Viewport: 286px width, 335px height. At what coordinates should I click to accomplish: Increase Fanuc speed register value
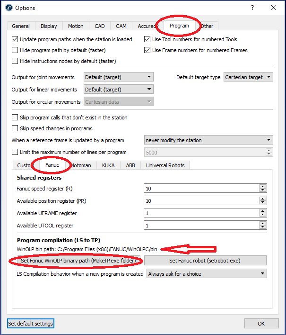[263, 187]
